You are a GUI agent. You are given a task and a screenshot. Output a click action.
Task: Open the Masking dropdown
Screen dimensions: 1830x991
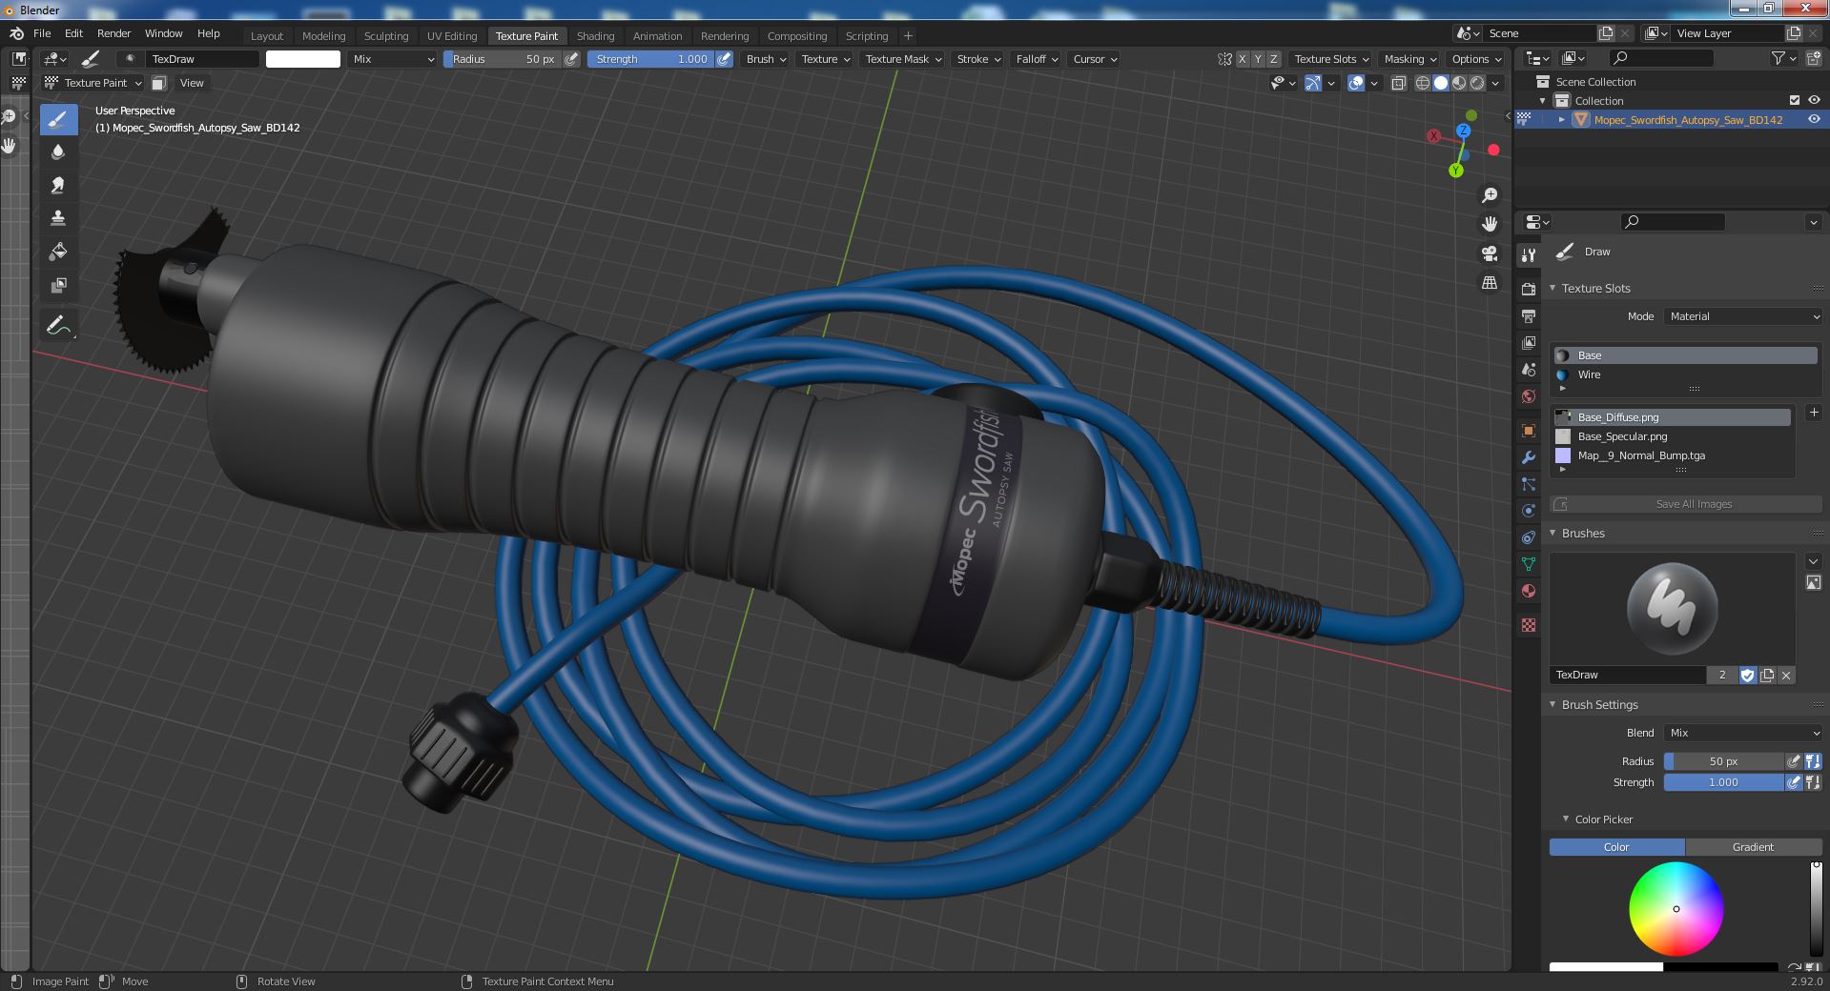point(1409,59)
